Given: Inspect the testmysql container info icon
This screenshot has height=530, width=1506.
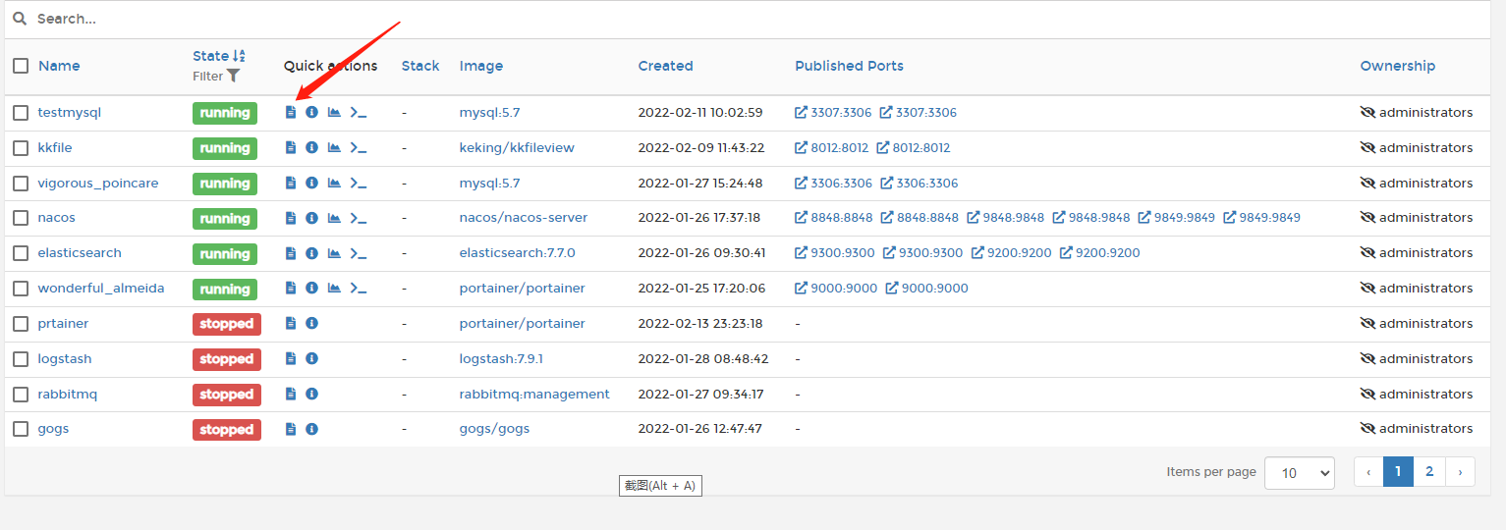Looking at the screenshot, I should (x=311, y=112).
